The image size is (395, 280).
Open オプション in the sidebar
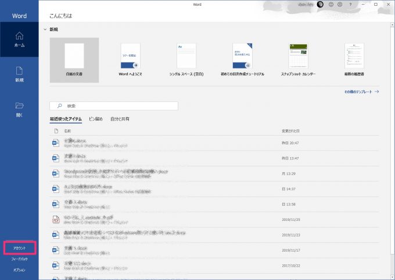[x=19, y=270]
